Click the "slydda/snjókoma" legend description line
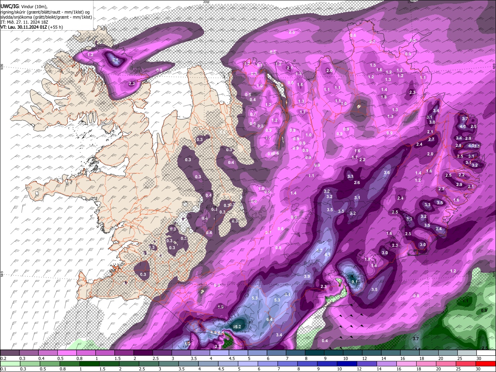 point(46,17)
